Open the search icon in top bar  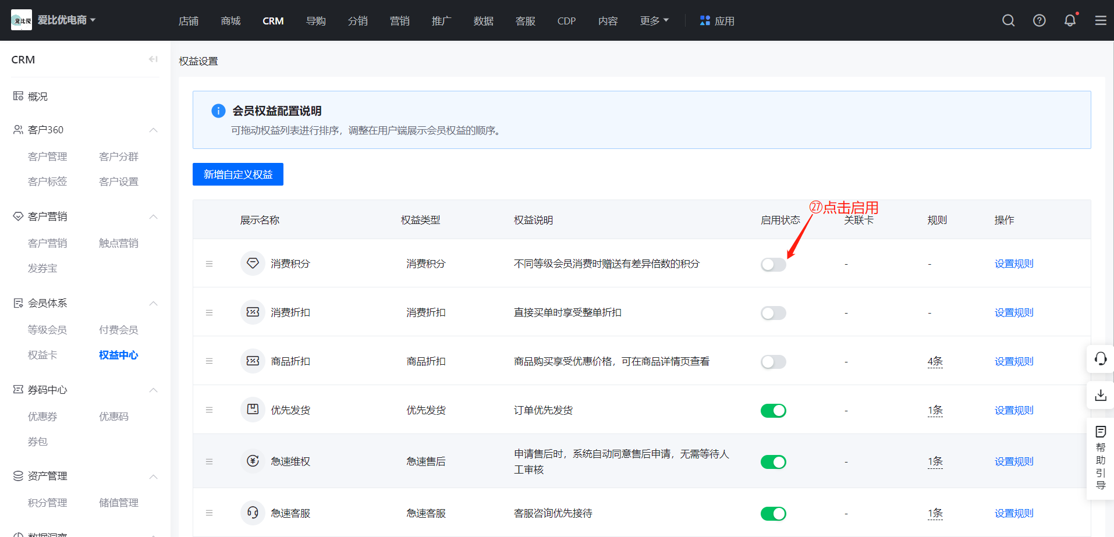point(1009,21)
